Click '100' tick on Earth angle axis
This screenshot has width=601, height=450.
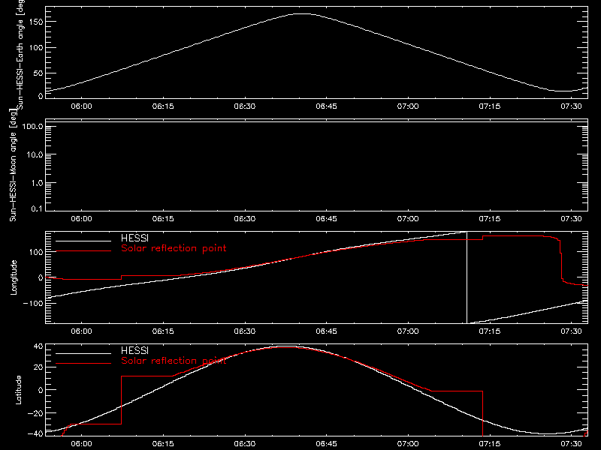pos(35,47)
